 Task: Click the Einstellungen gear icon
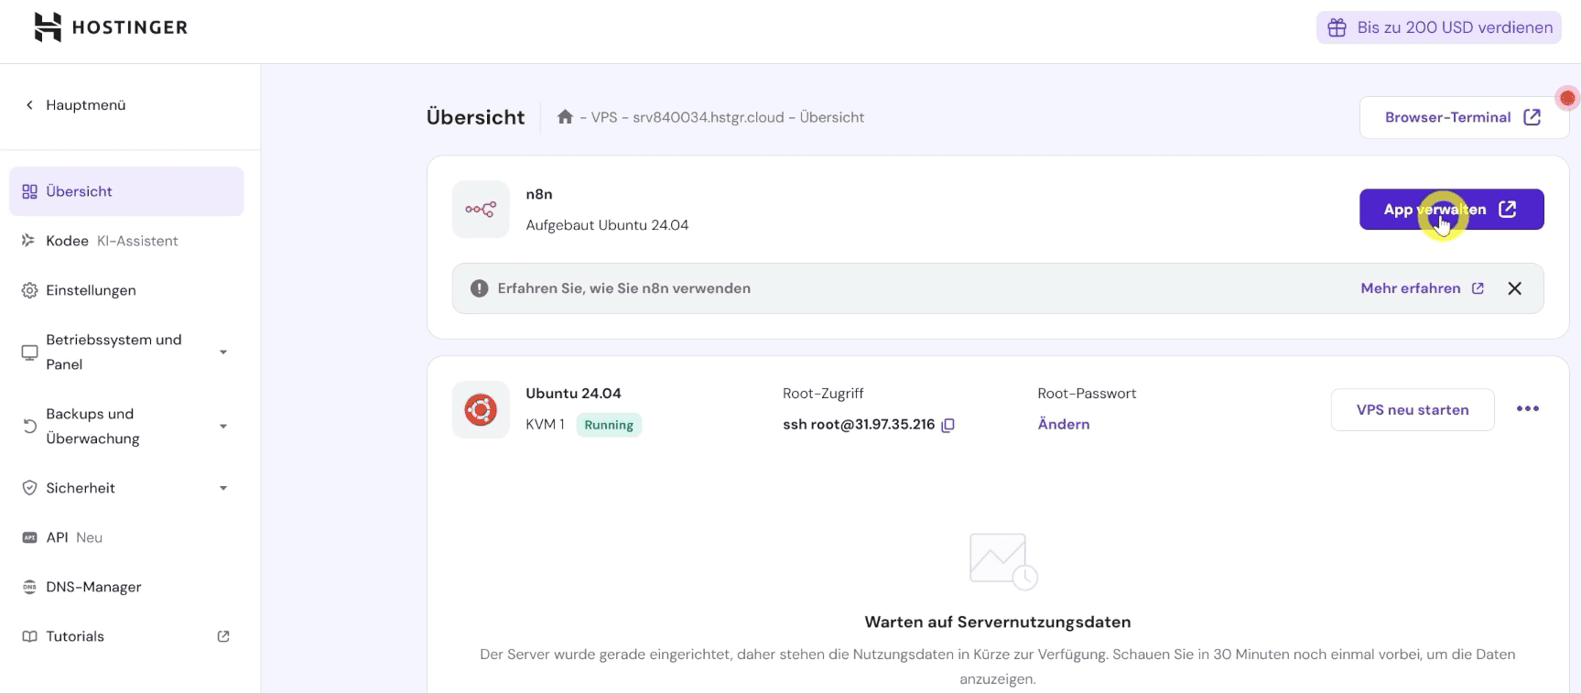pos(29,290)
